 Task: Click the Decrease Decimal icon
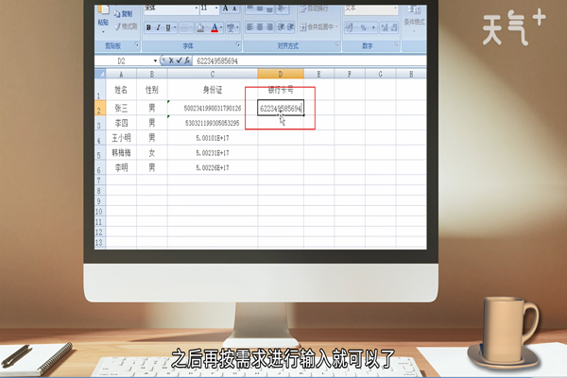tap(394, 27)
